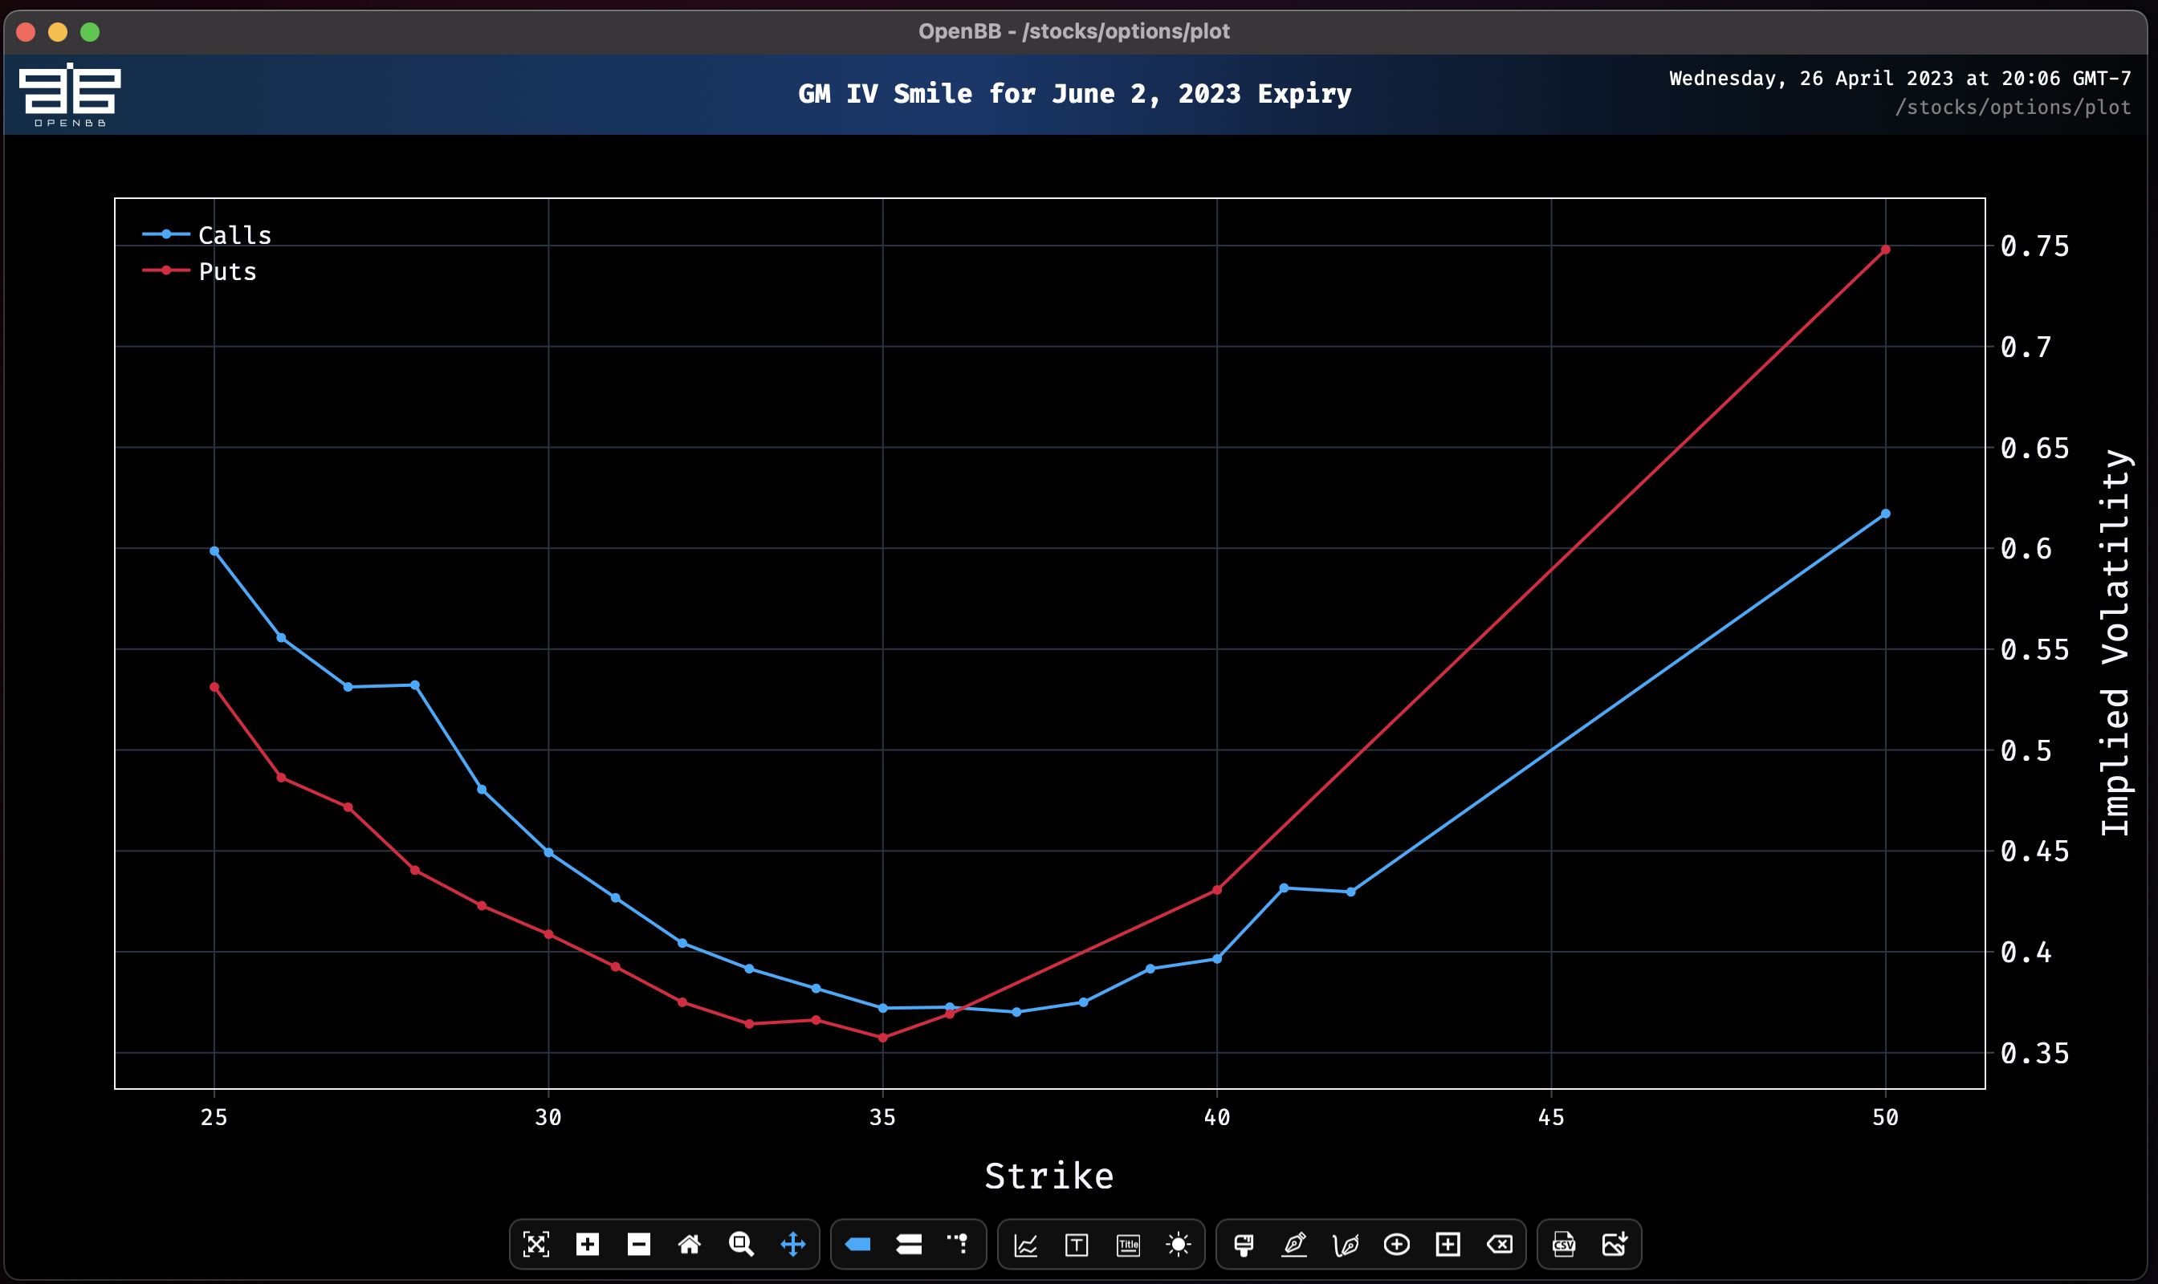Zoom in with the plus icon

(x=588, y=1244)
